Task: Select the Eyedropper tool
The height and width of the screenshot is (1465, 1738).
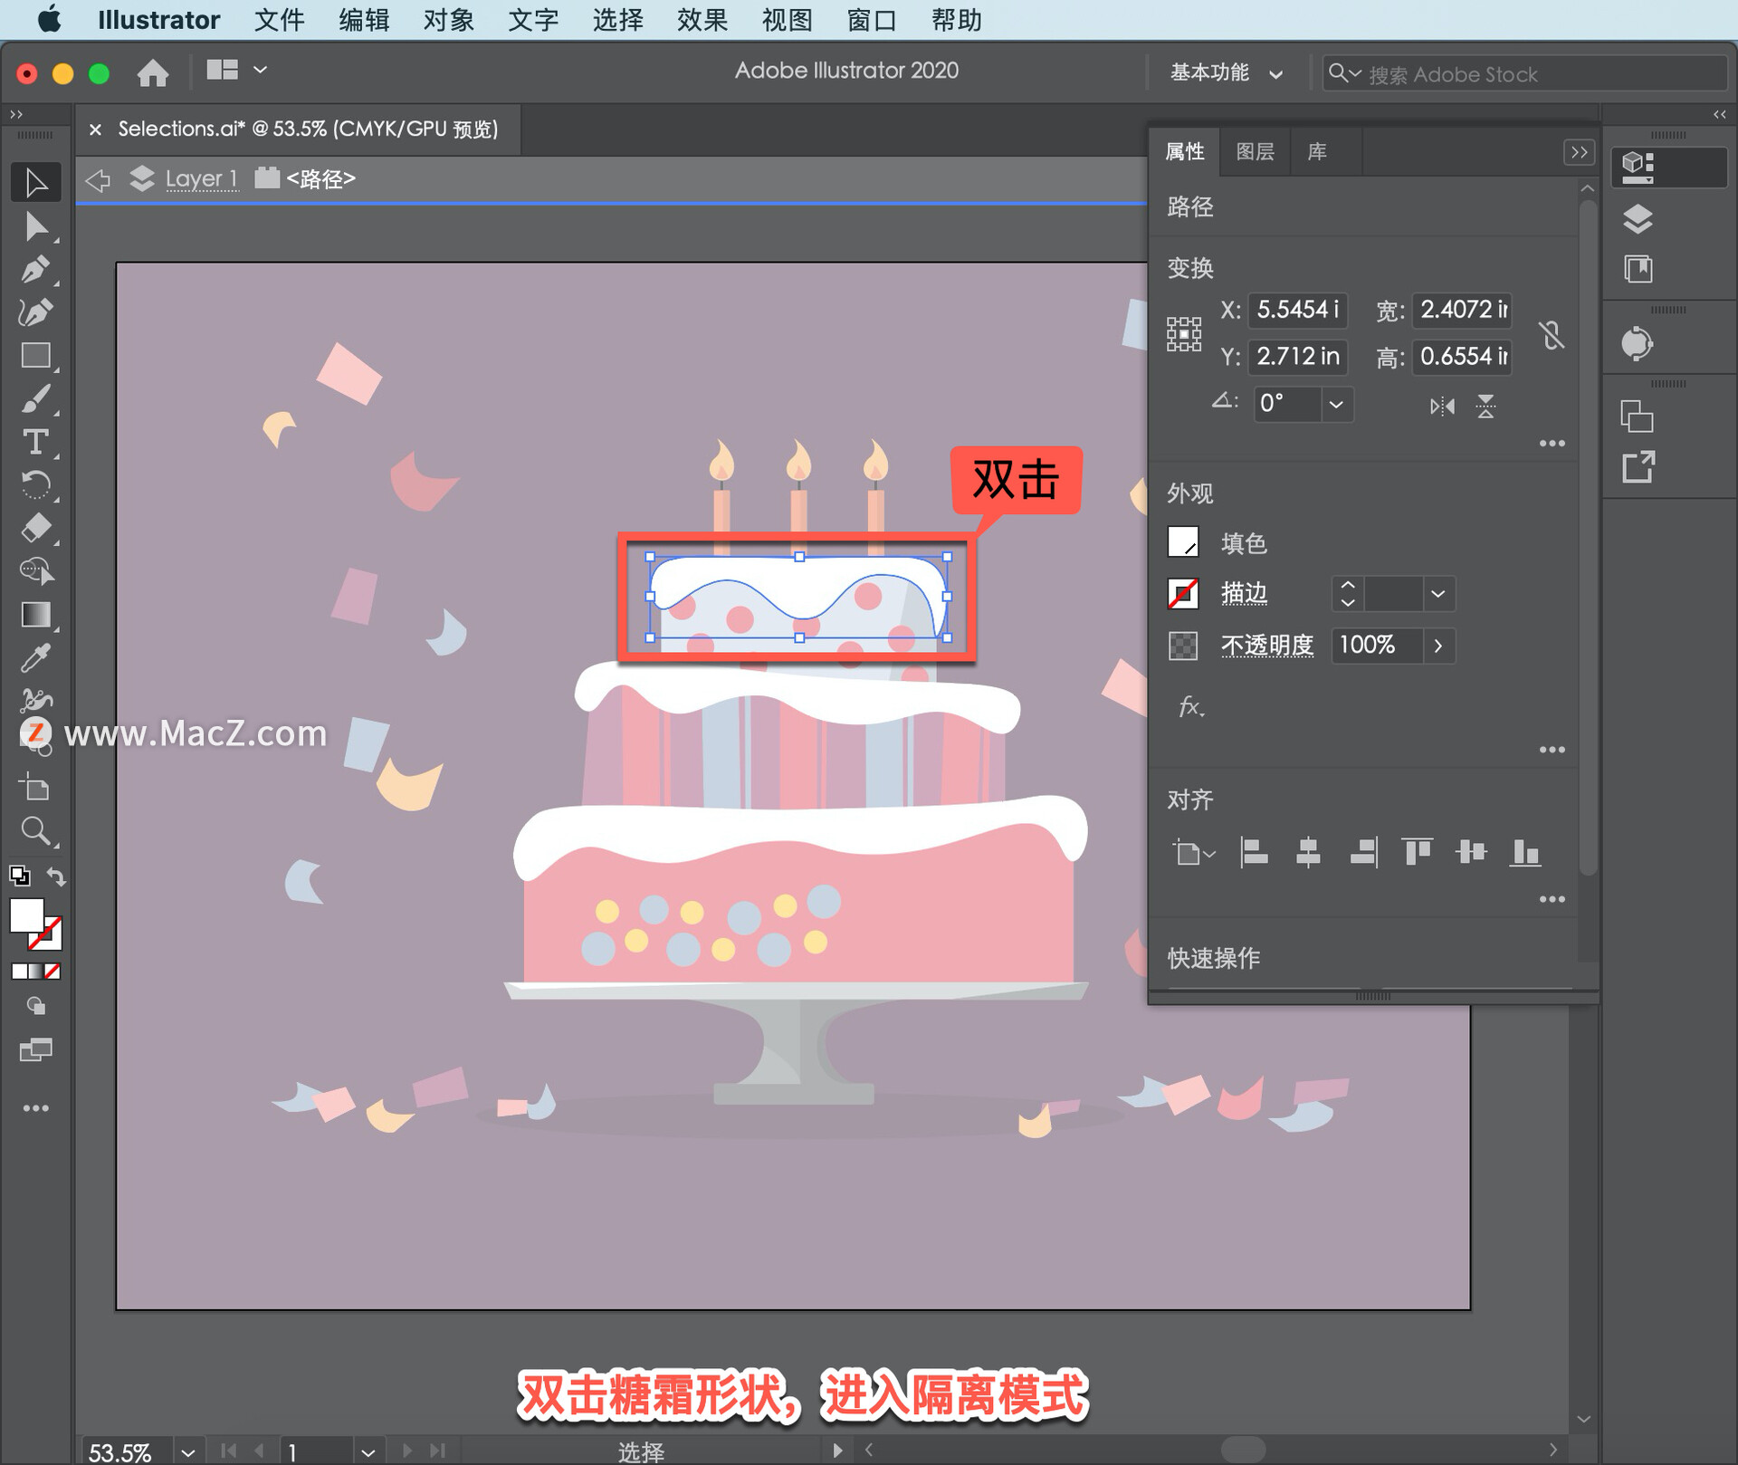Action: (36, 658)
